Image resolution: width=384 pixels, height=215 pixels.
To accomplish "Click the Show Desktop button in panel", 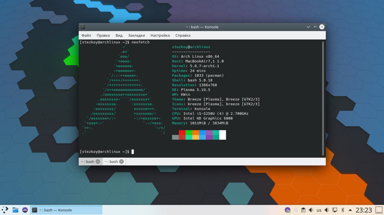I will coord(379,210).
